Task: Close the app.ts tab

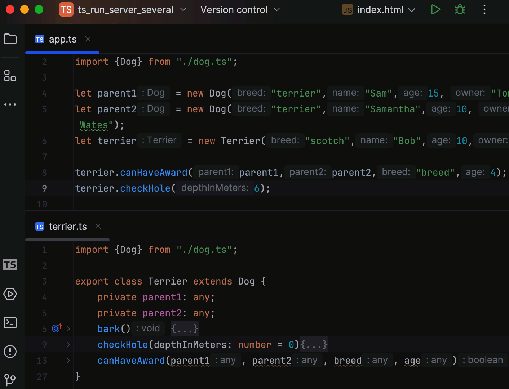Action: pyautogui.click(x=88, y=39)
